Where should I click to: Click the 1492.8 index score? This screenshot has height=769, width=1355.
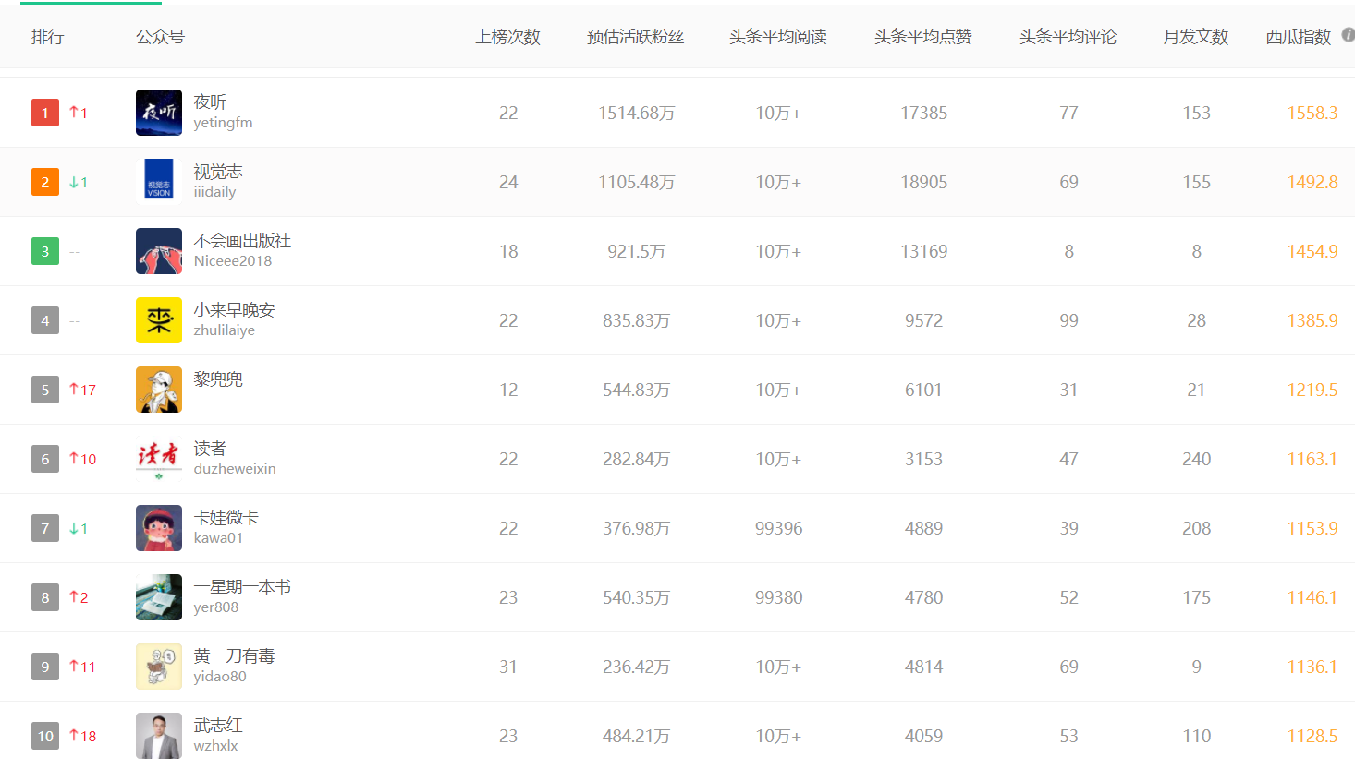(1312, 182)
